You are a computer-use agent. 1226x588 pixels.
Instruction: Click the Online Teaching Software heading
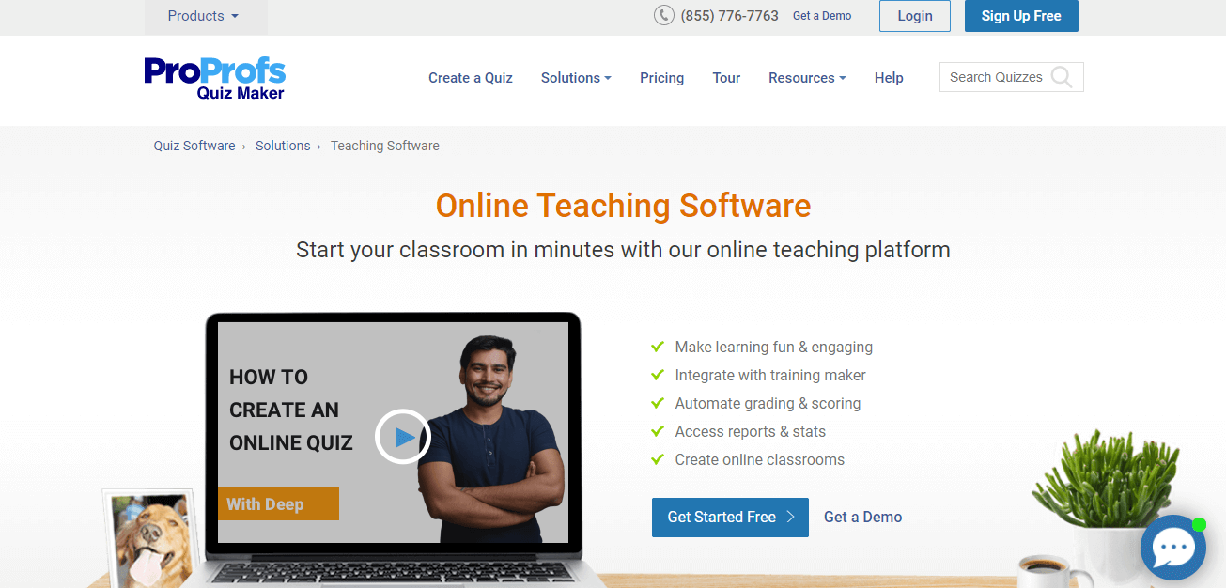pyautogui.click(x=623, y=206)
